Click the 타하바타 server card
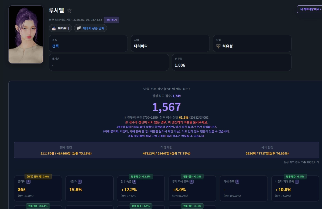 coord(170,43)
